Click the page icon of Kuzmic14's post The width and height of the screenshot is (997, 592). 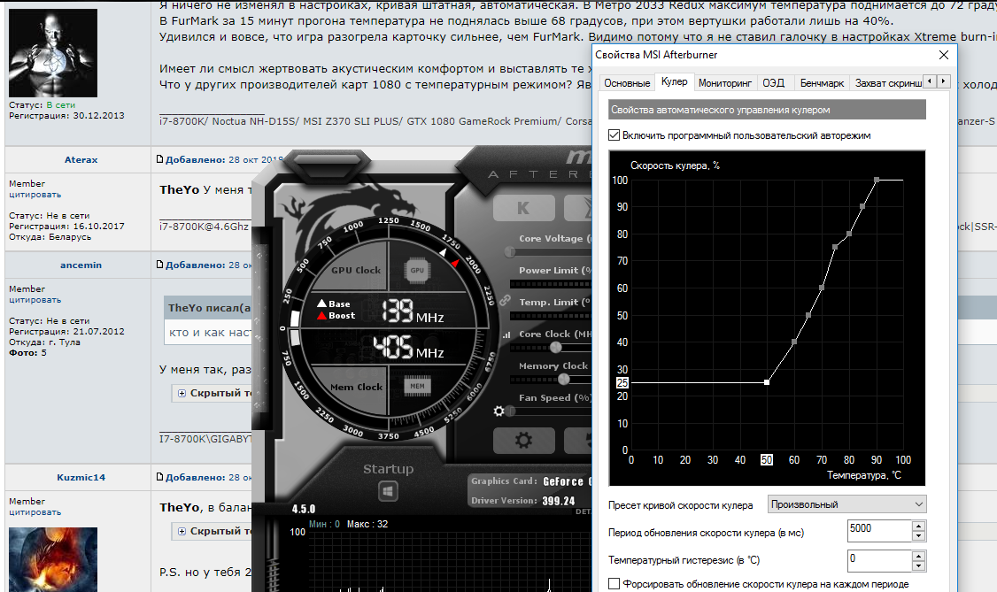click(x=160, y=476)
